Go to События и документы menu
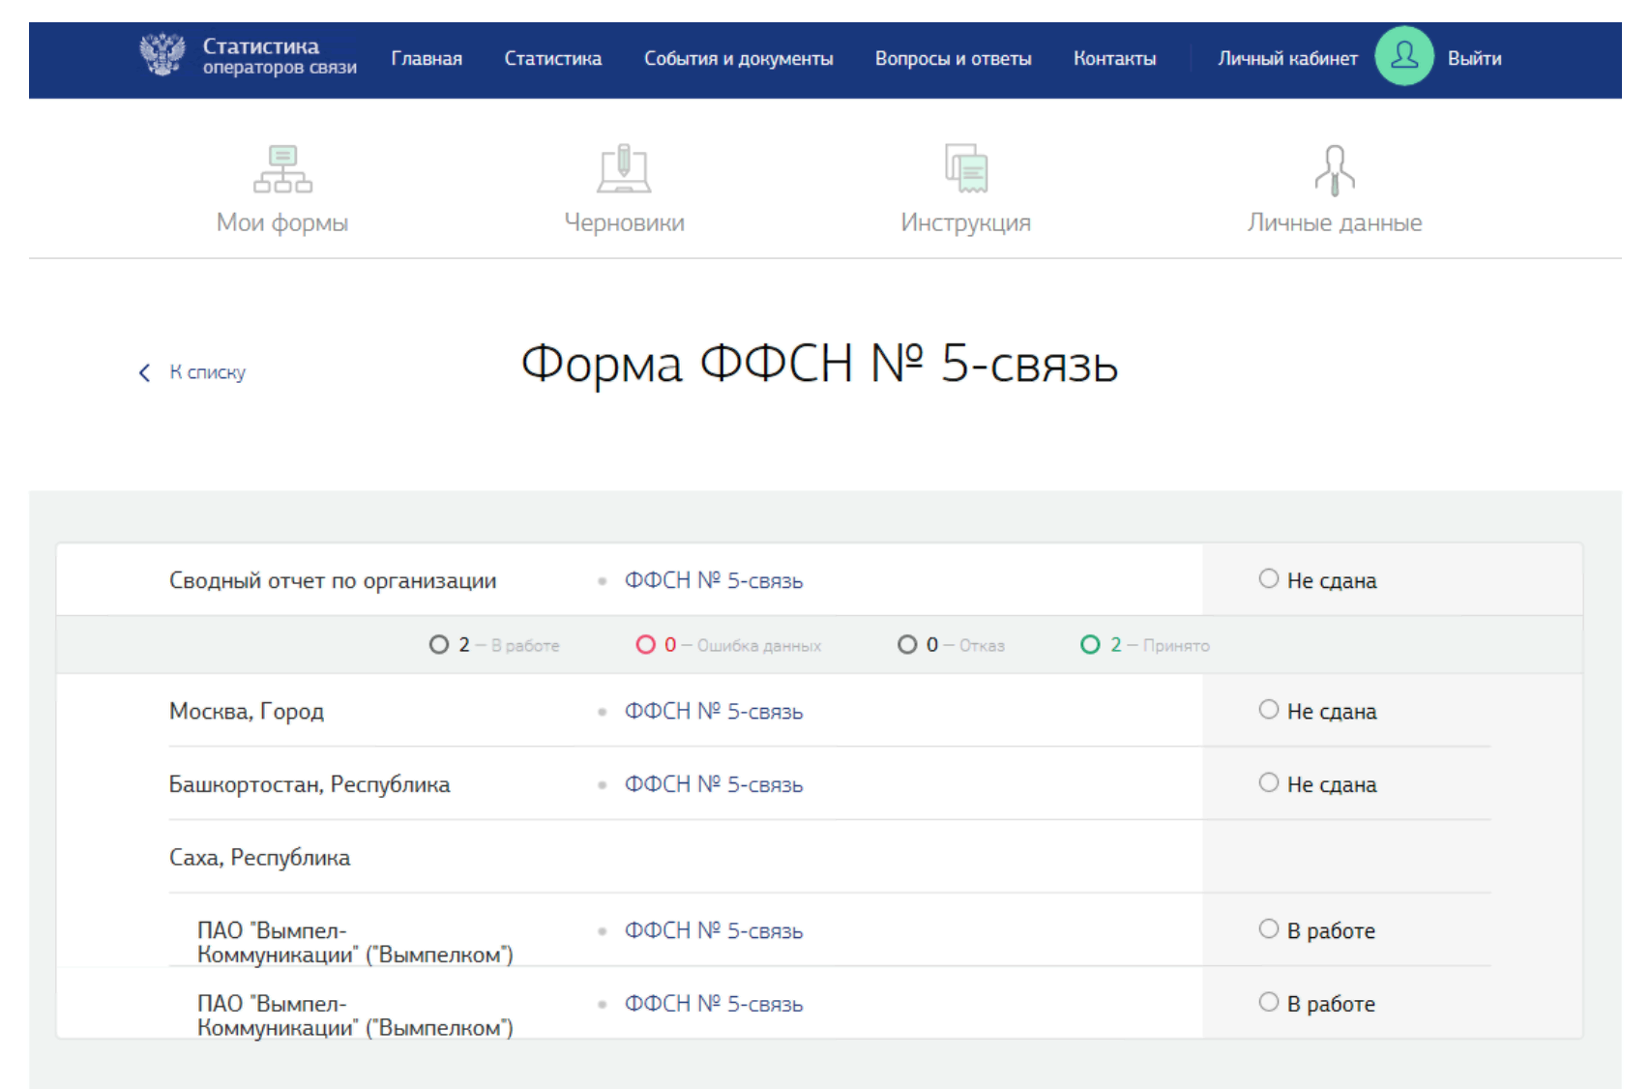The height and width of the screenshot is (1089, 1650). click(x=738, y=59)
